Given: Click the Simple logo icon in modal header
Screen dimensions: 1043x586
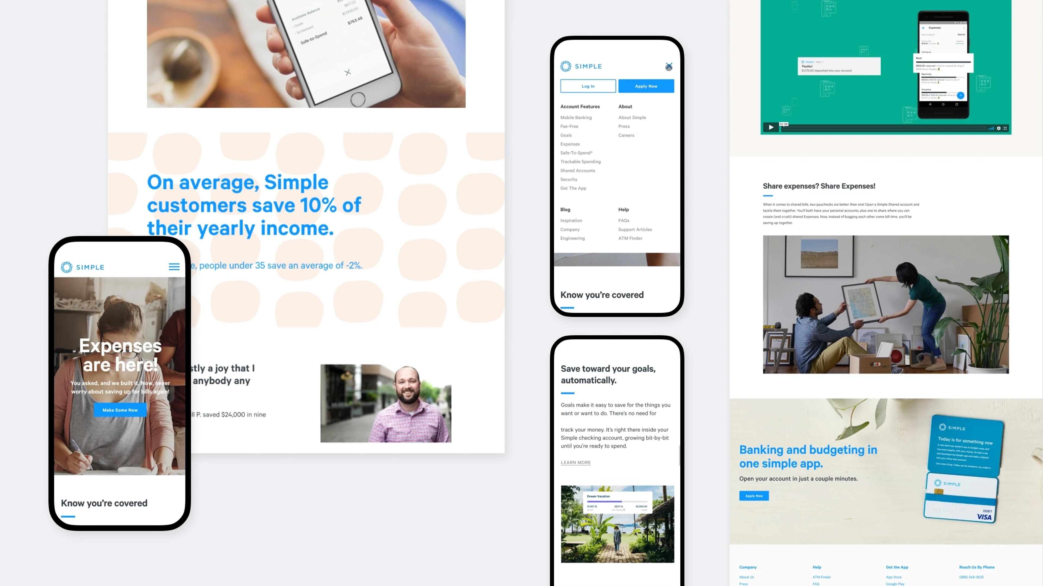Looking at the screenshot, I should (567, 66).
